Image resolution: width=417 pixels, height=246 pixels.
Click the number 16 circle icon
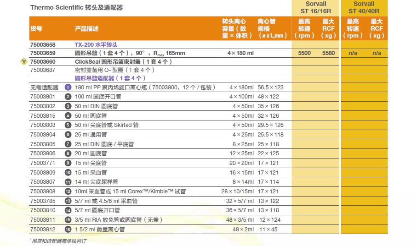tap(68, 229)
